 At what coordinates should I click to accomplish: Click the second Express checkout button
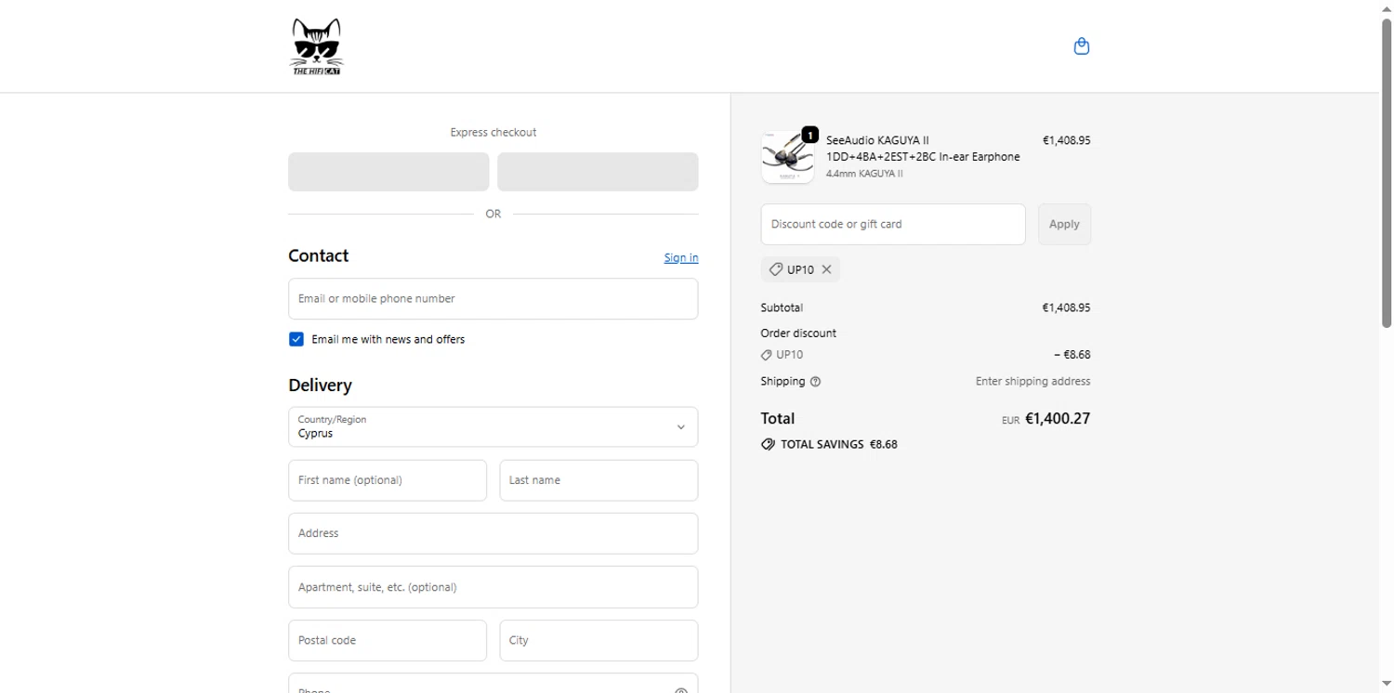pyautogui.click(x=598, y=172)
